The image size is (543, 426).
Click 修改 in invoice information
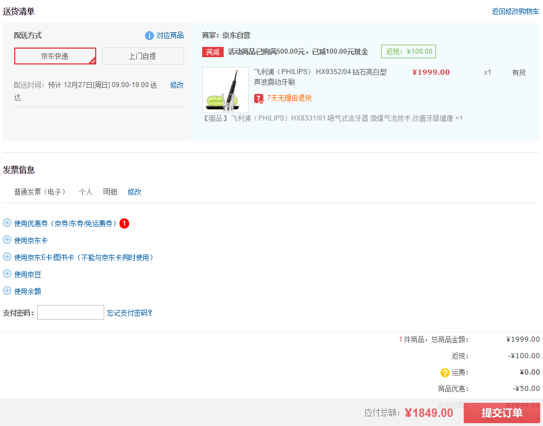click(x=134, y=192)
